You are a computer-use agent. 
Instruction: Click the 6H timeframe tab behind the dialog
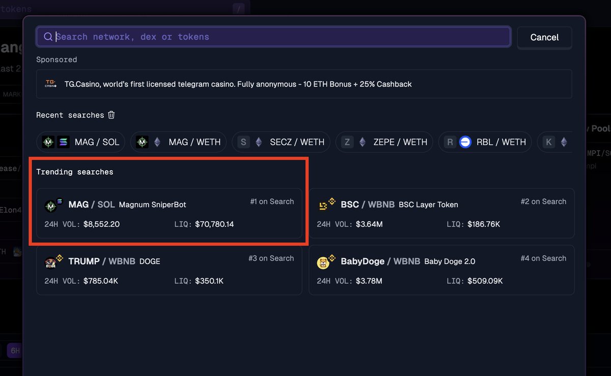15,351
